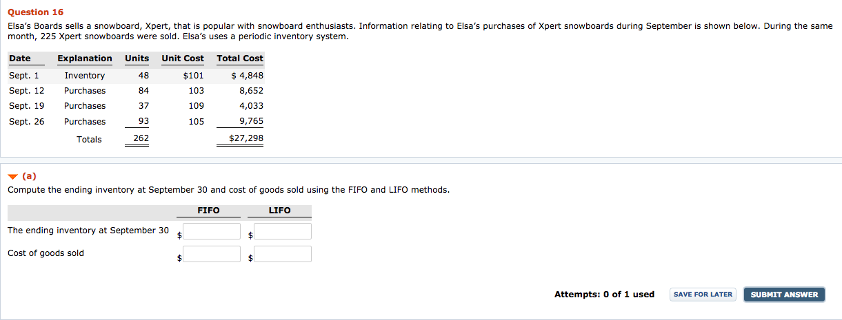Click the Units column header
842x320 pixels.
pos(137,58)
